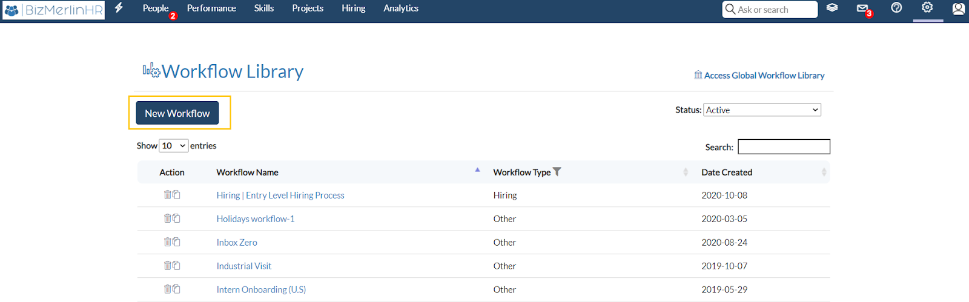This screenshot has width=969, height=302.
Task: Select date 2019-05-29 cell
Action: click(x=724, y=290)
